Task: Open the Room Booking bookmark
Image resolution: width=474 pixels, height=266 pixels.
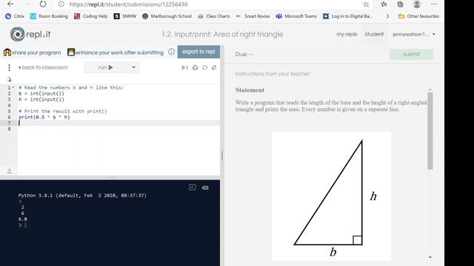Action: [49, 16]
